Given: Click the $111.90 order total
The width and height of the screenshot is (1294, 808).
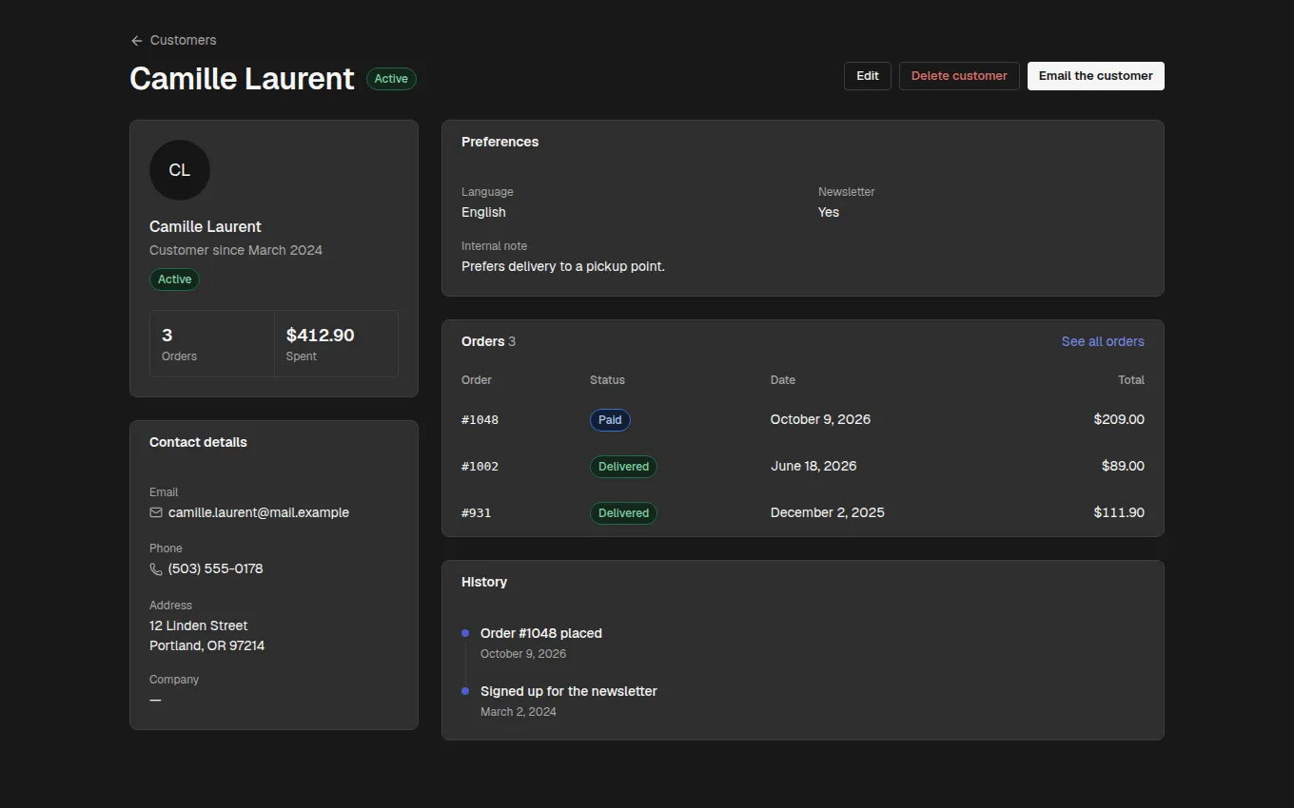Looking at the screenshot, I should click(x=1119, y=512).
